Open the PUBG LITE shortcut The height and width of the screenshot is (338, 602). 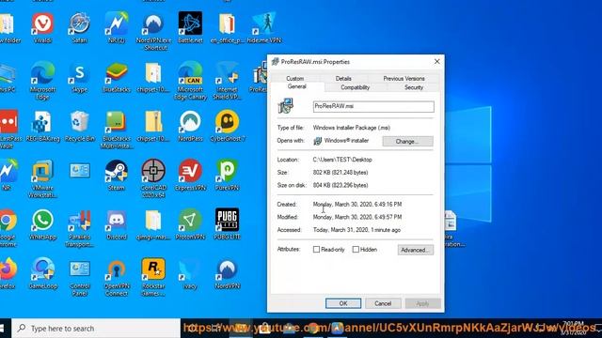pyautogui.click(x=227, y=225)
